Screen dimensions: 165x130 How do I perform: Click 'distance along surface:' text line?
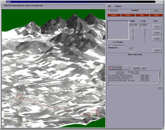[129, 79]
